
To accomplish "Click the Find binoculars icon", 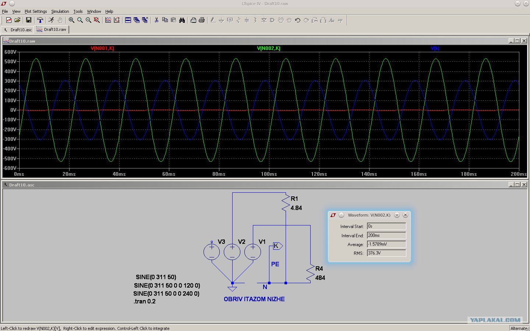I will coord(182,20).
